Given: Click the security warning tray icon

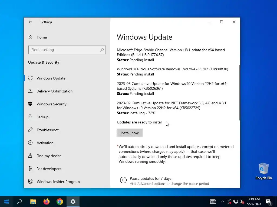Looking at the screenshot, I should point(229,202).
